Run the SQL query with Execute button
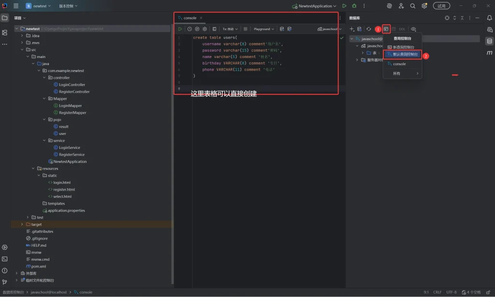 (180, 29)
